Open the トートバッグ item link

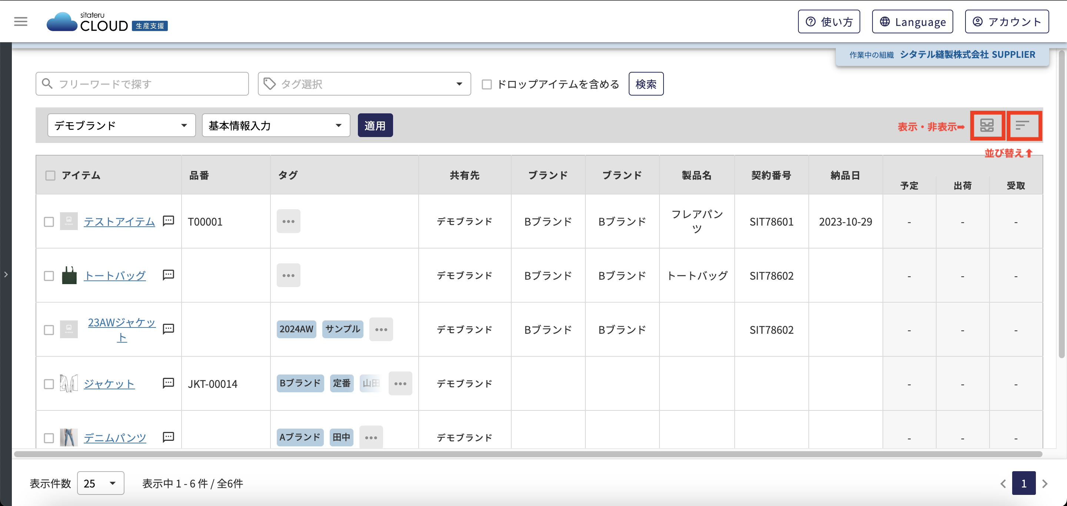[115, 275]
